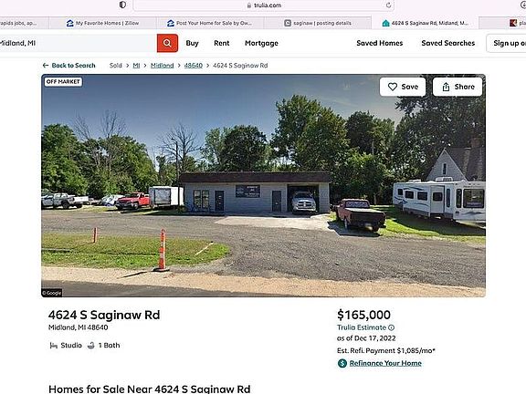Click the Share upload icon

pos(446,88)
